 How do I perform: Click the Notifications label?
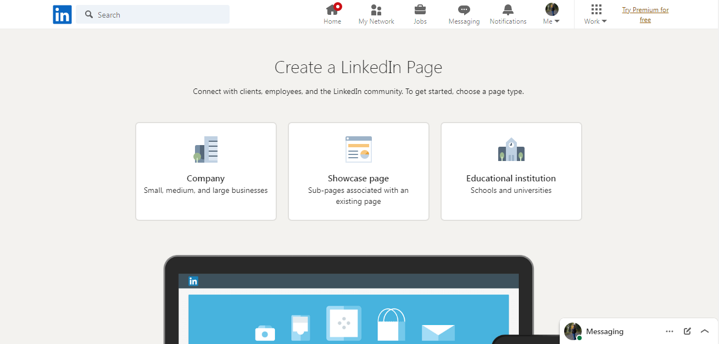tap(508, 21)
